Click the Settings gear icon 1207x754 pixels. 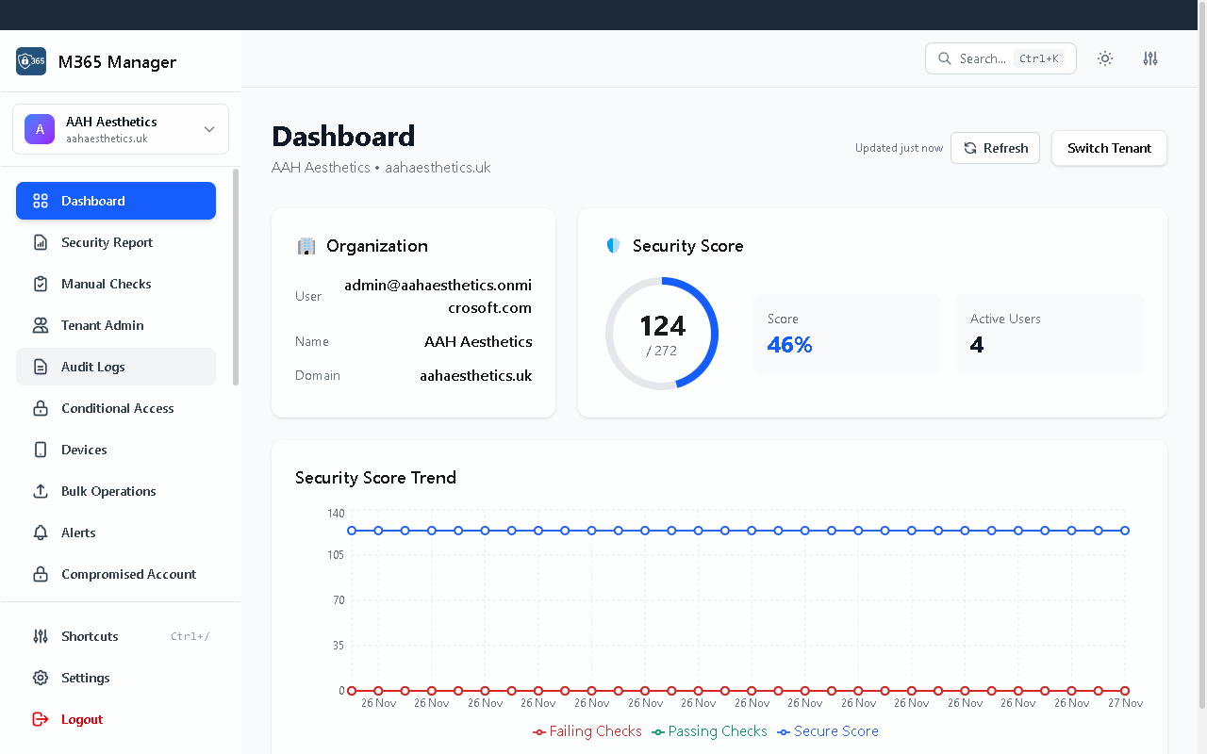pos(40,678)
